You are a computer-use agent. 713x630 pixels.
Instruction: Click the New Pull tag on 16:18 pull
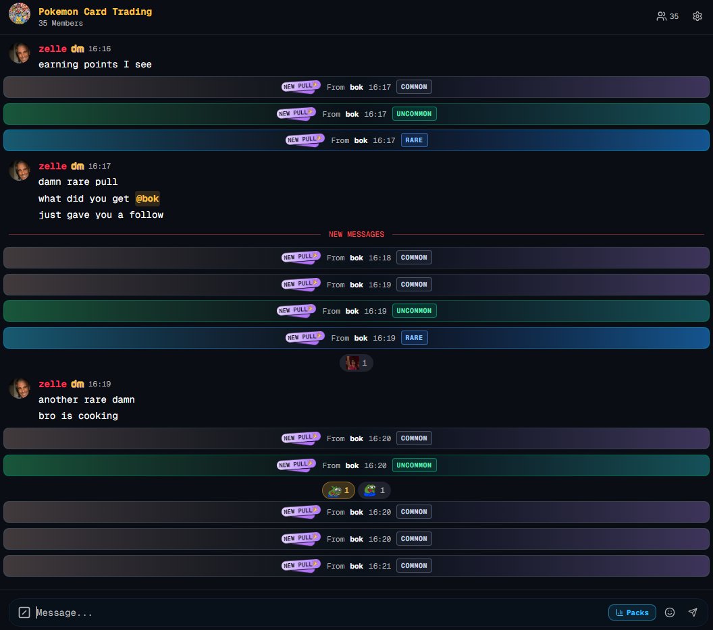click(x=300, y=257)
